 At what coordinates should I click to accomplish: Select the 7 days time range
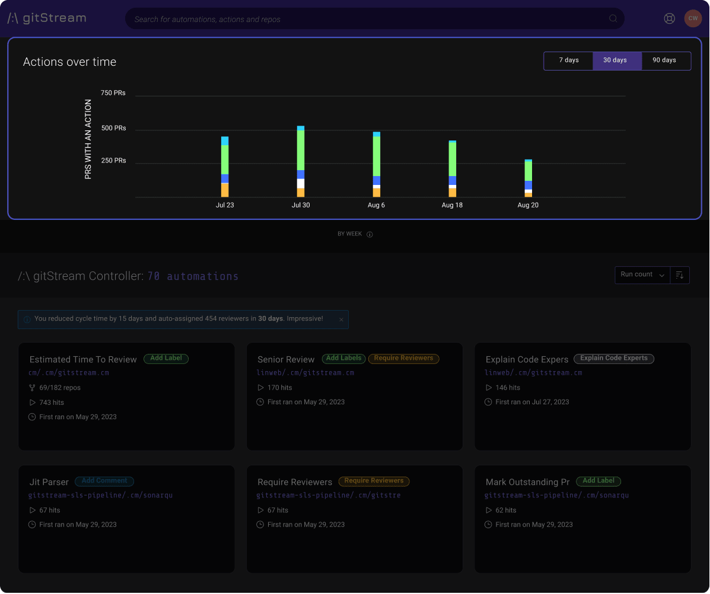point(568,60)
